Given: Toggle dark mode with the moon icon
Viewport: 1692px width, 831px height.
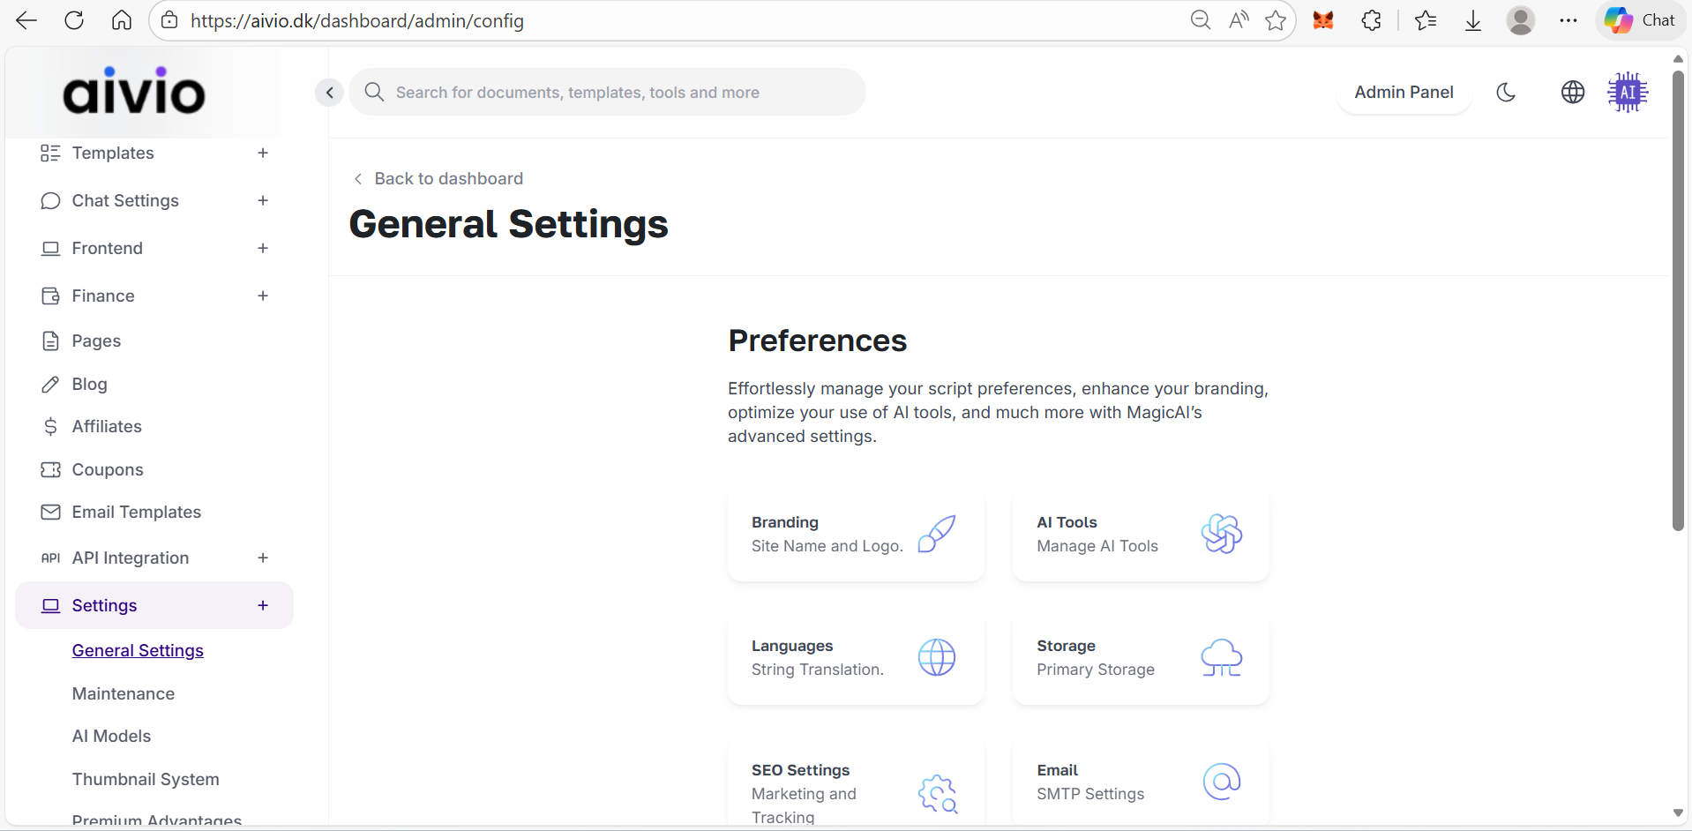Looking at the screenshot, I should 1506,92.
